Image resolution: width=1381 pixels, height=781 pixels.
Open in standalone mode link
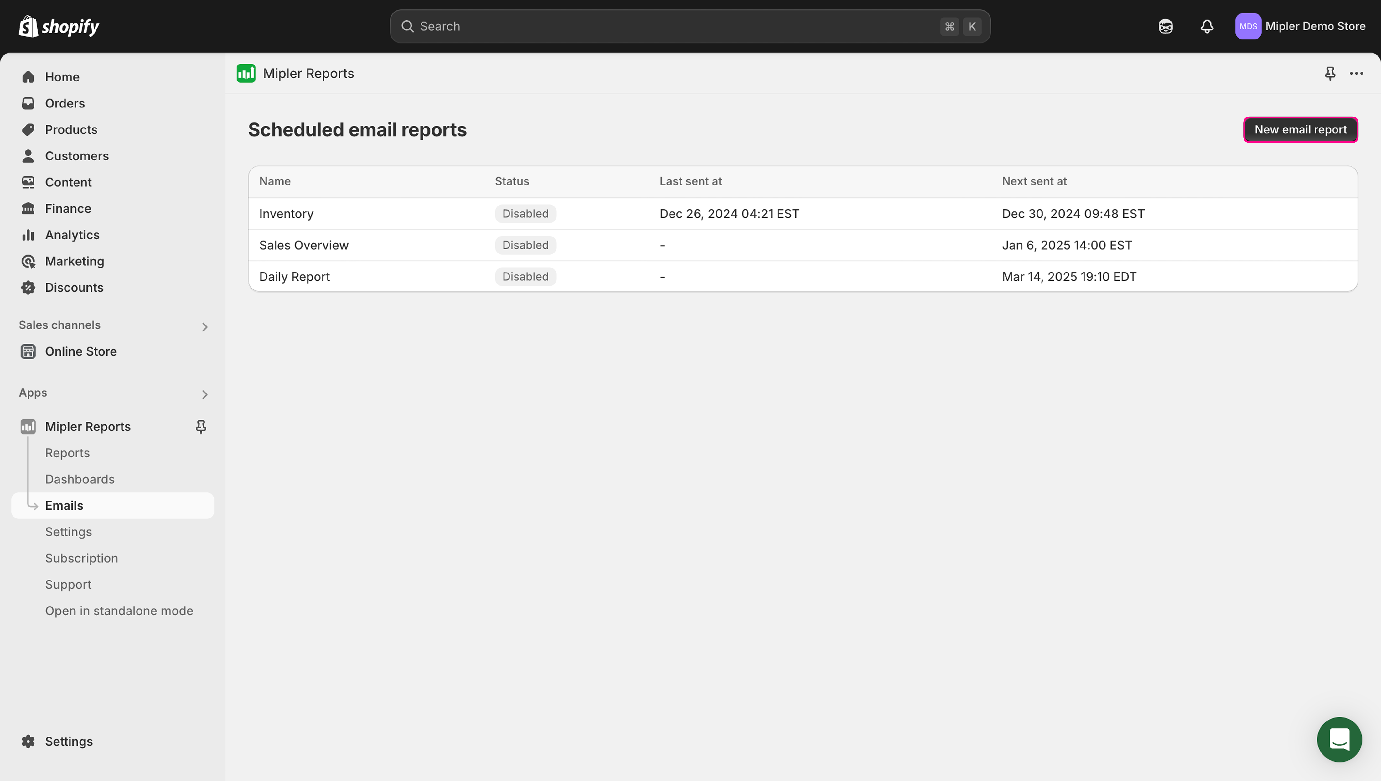coord(119,611)
